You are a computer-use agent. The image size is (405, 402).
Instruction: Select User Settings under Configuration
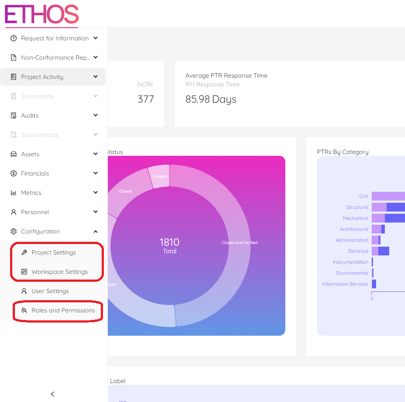pyautogui.click(x=50, y=291)
